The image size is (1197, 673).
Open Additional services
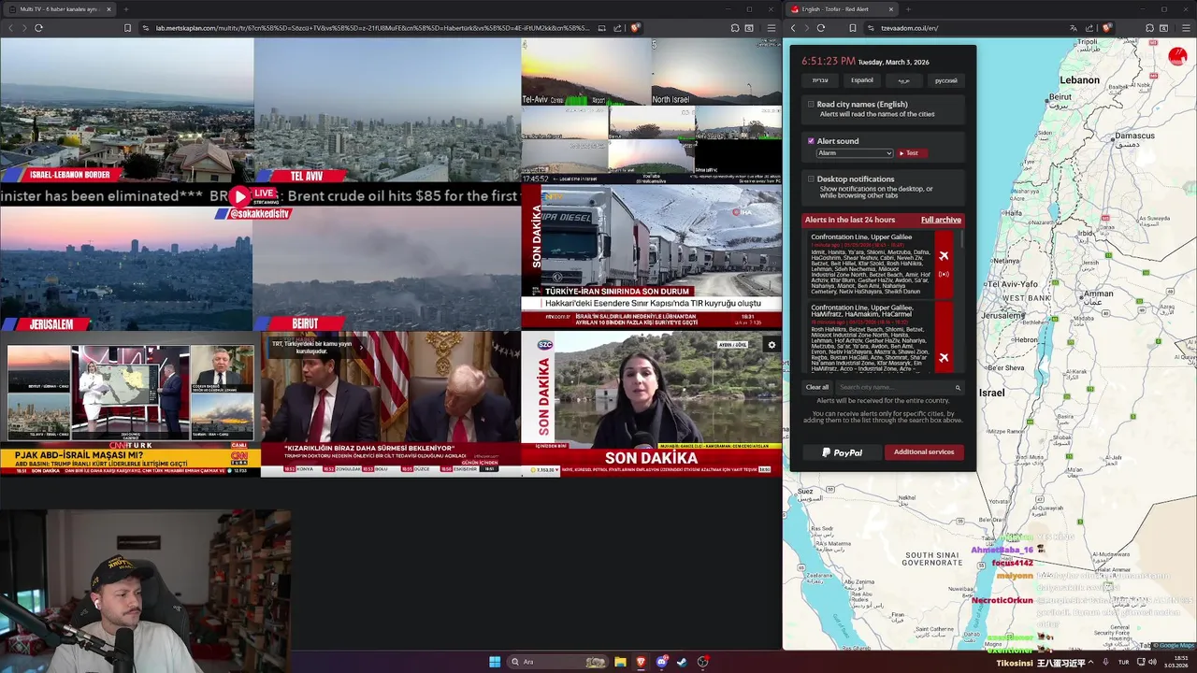point(924,452)
